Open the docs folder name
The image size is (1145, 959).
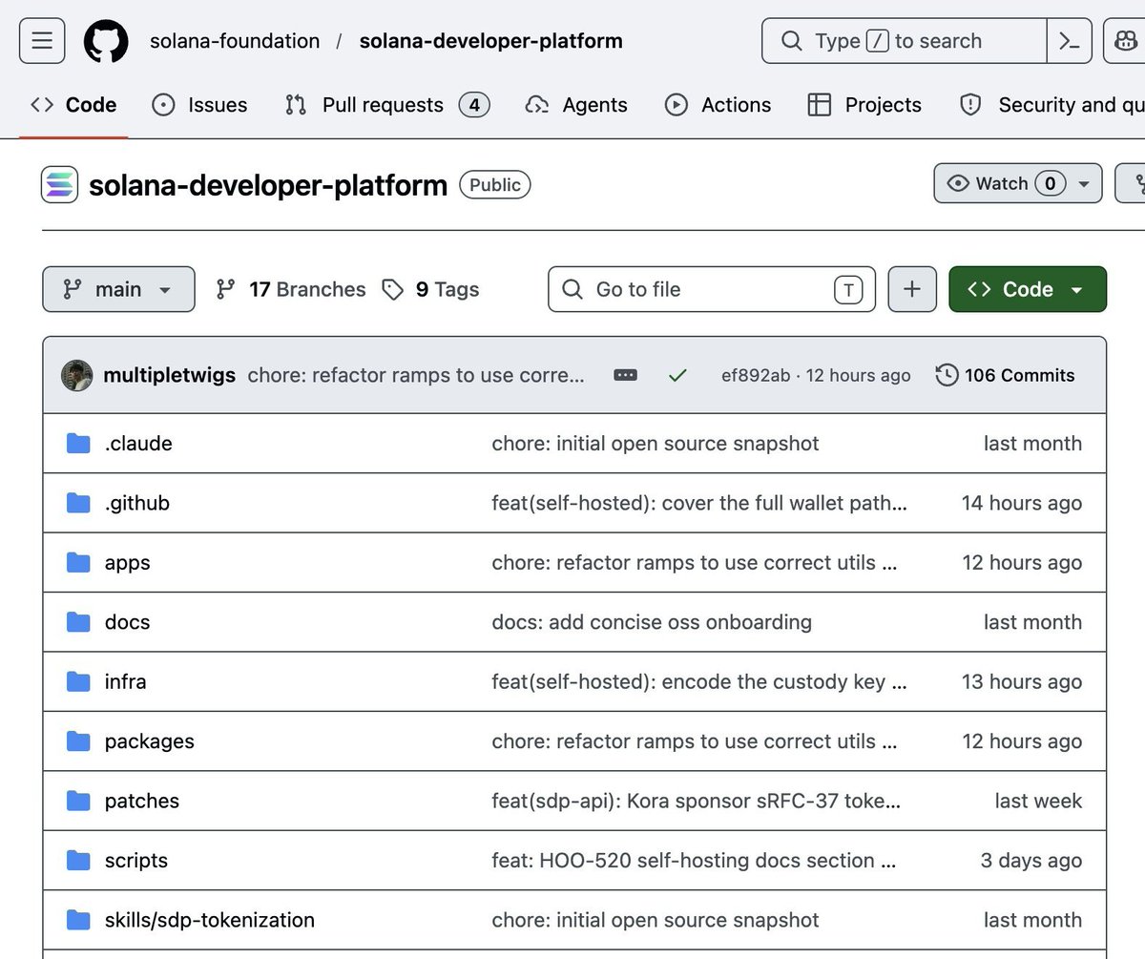click(128, 622)
